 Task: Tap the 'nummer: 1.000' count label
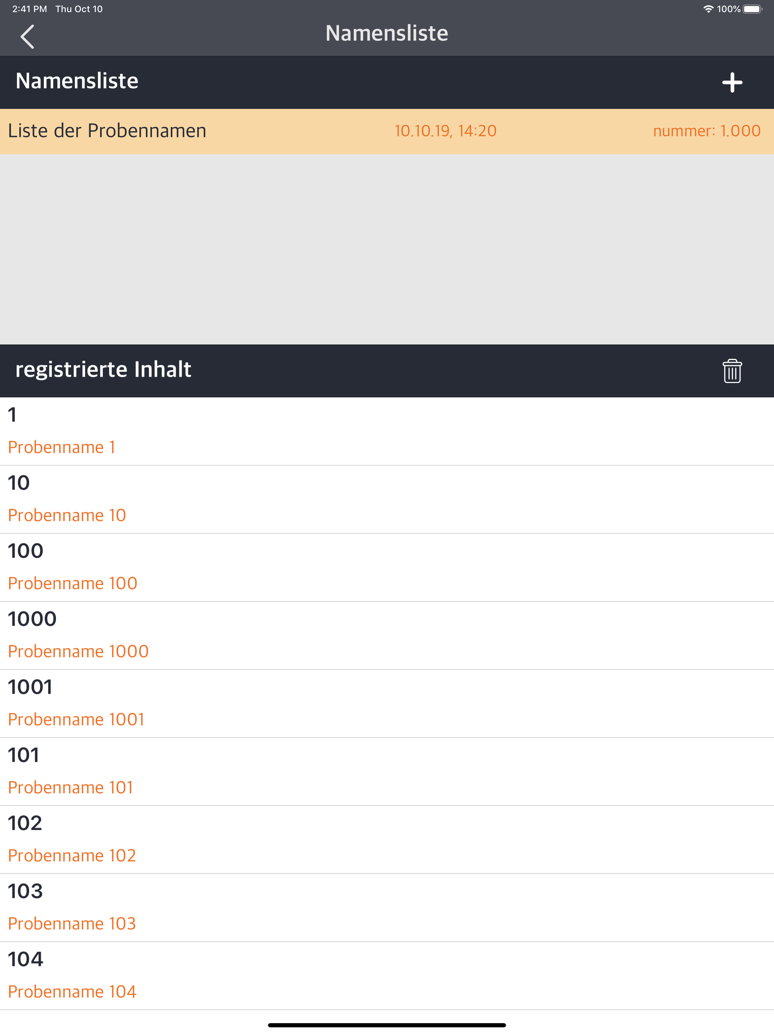[x=706, y=131]
